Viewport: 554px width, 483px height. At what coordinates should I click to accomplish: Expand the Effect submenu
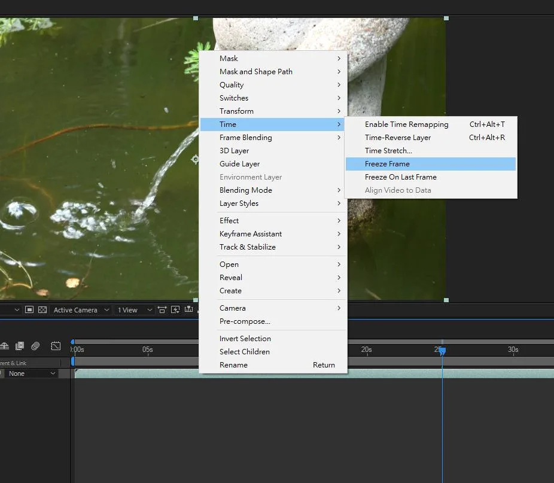pos(273,221)
